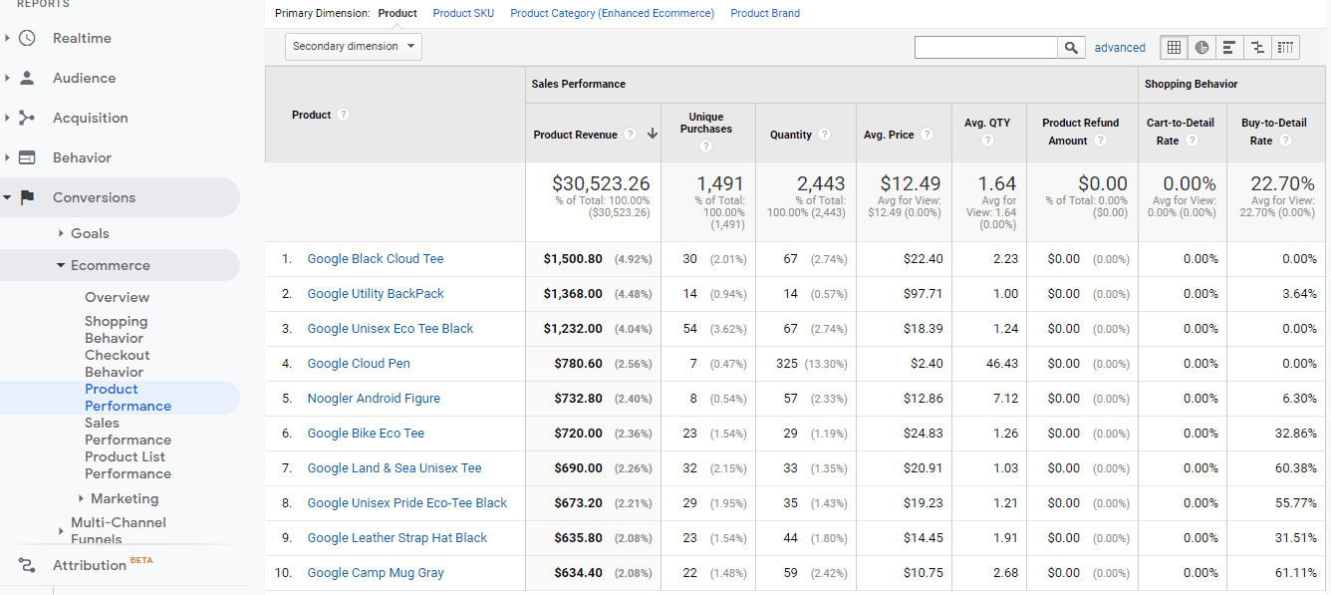Expand the Behavior section arrow
The image size is (1331, 595).
(7, 157)
